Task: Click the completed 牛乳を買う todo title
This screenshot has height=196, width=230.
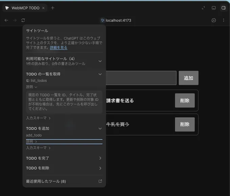Action: point(118,124)
